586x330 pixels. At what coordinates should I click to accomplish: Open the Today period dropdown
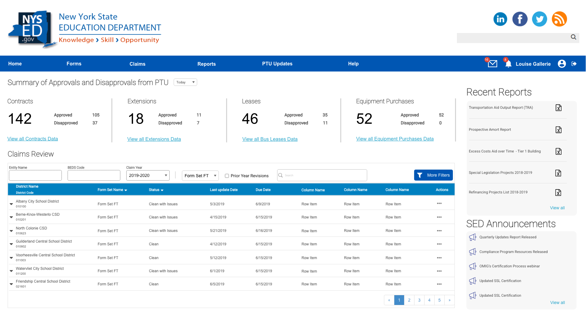point(185,82)
